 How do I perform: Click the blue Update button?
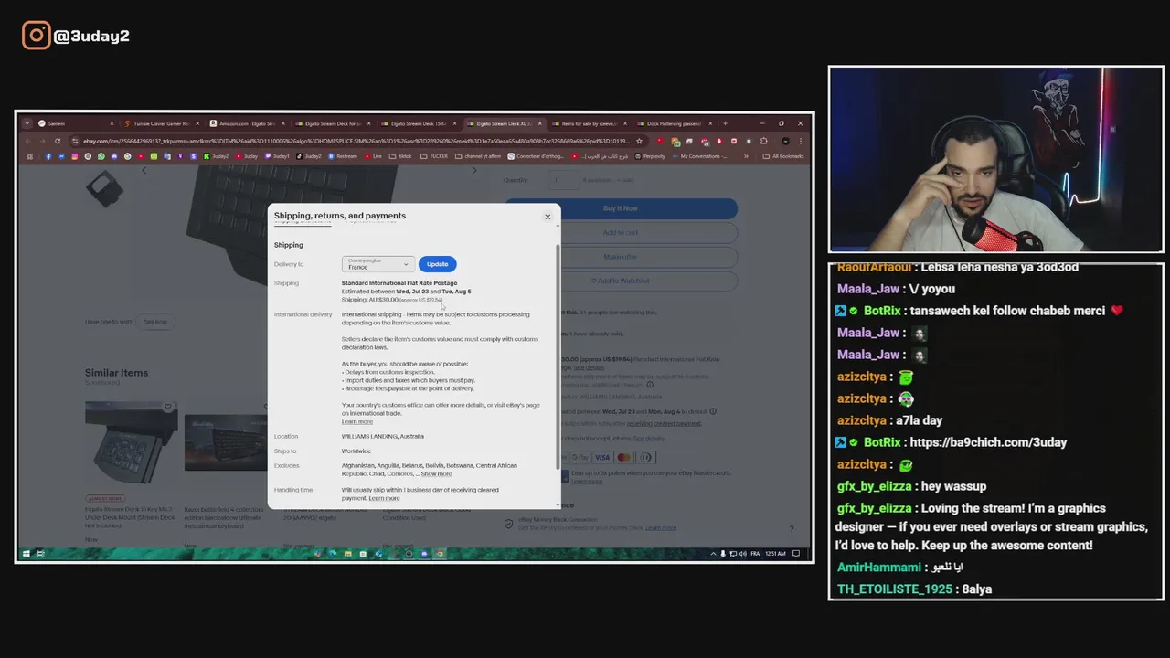tap(437, 264)
